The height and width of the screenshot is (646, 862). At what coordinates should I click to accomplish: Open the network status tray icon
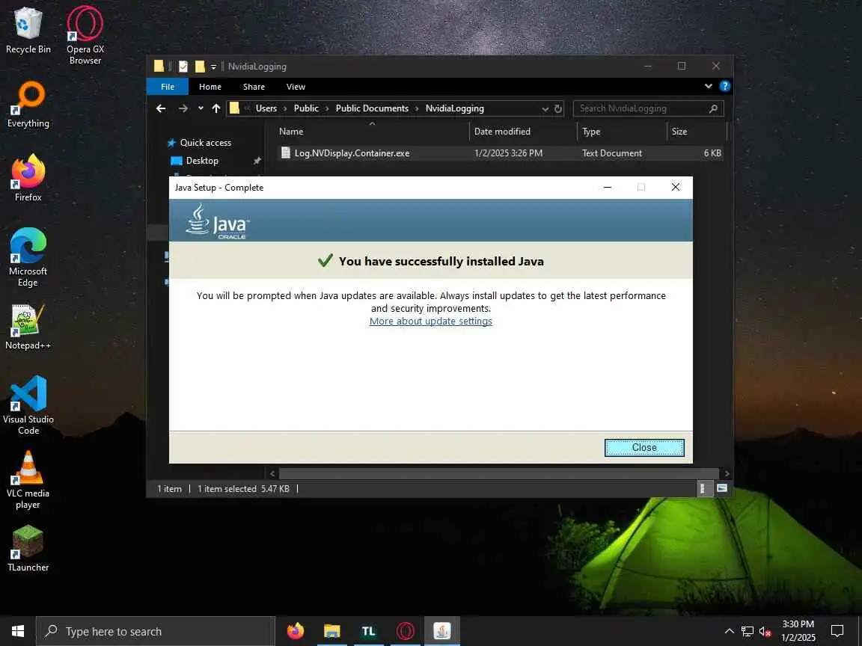pos(747,631)
